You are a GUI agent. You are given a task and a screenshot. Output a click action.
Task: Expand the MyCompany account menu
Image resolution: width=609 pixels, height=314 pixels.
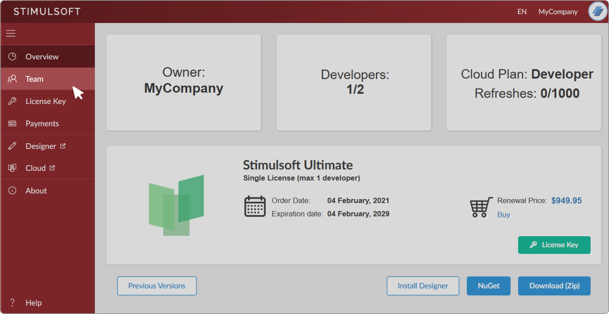click(558, 12)
